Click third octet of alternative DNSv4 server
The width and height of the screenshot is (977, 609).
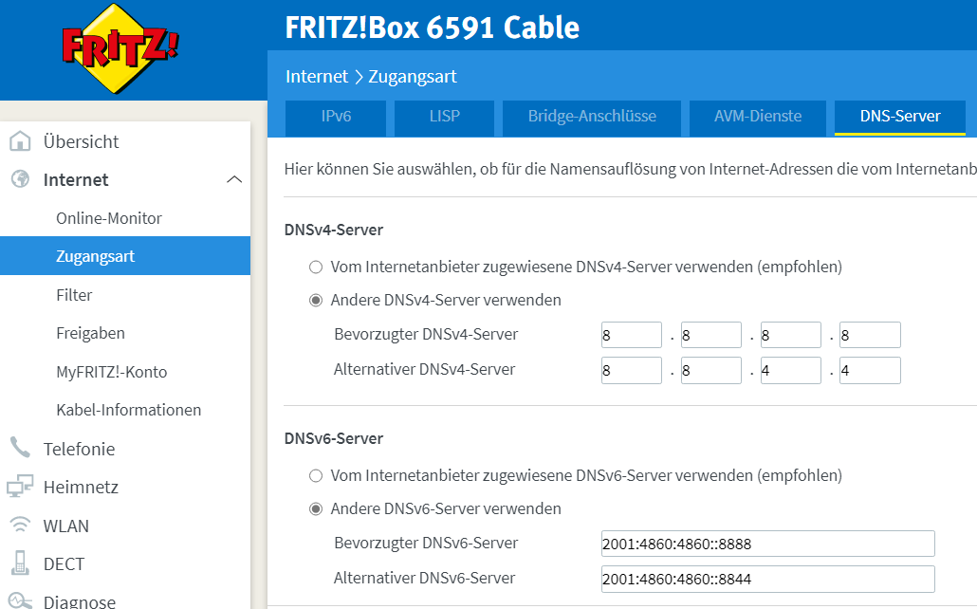click(x=791, y=370)
